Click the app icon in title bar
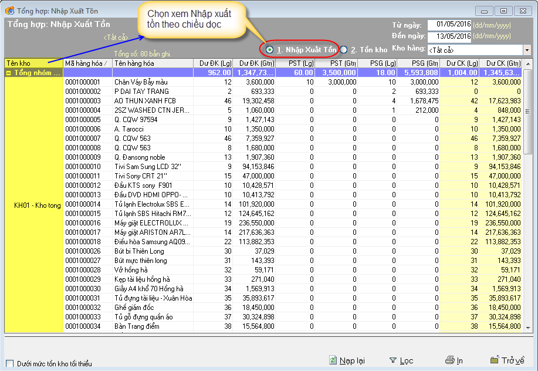Viewport: 538px width, 371px height. (x=9, y=11)
